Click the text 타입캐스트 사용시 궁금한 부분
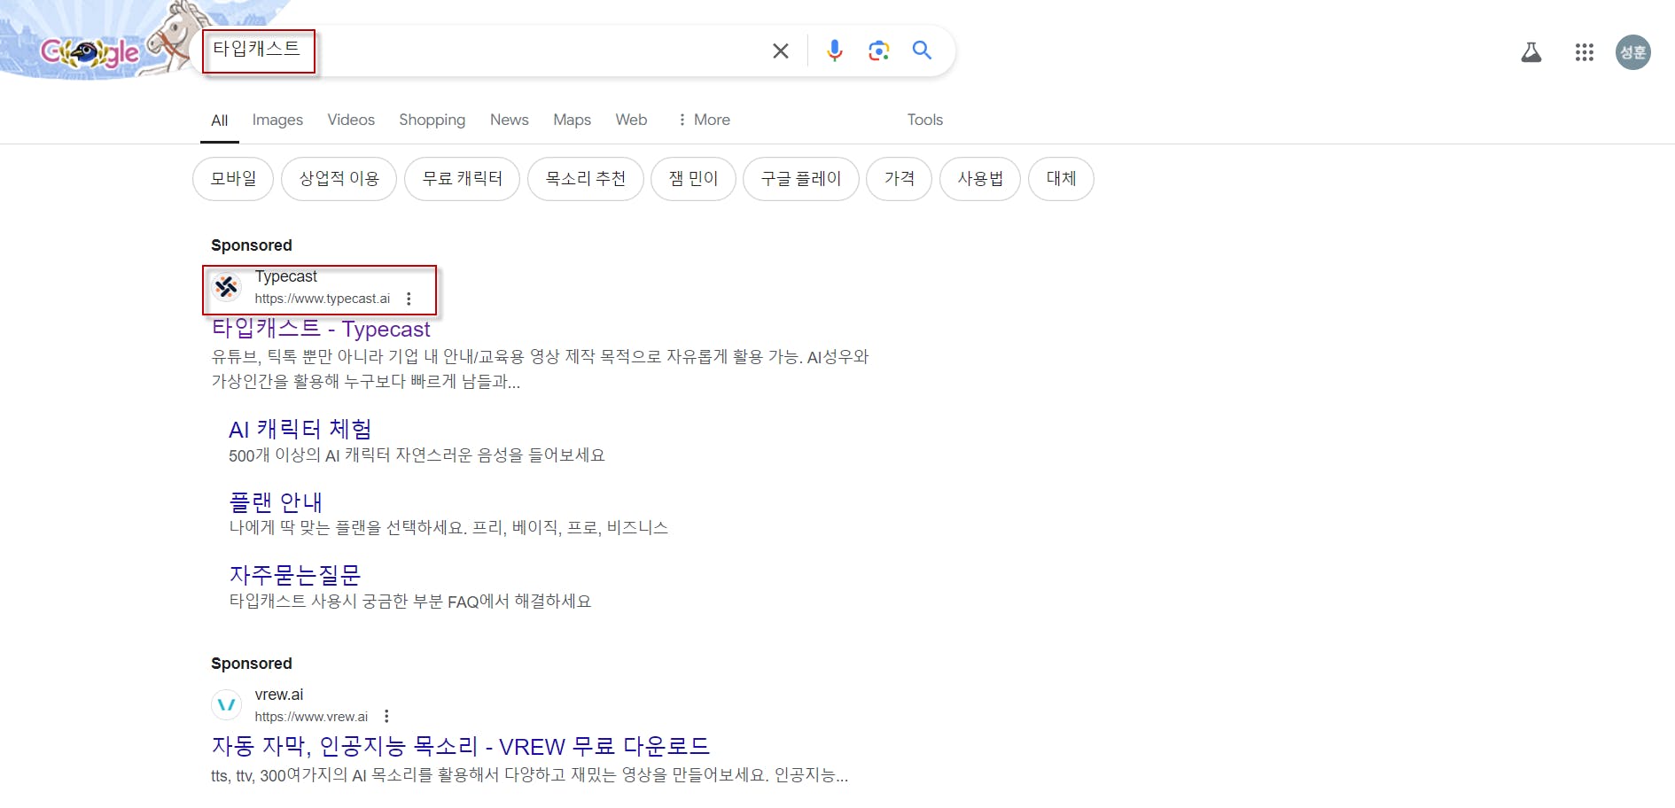1675x808 pixels. point(410,602)
